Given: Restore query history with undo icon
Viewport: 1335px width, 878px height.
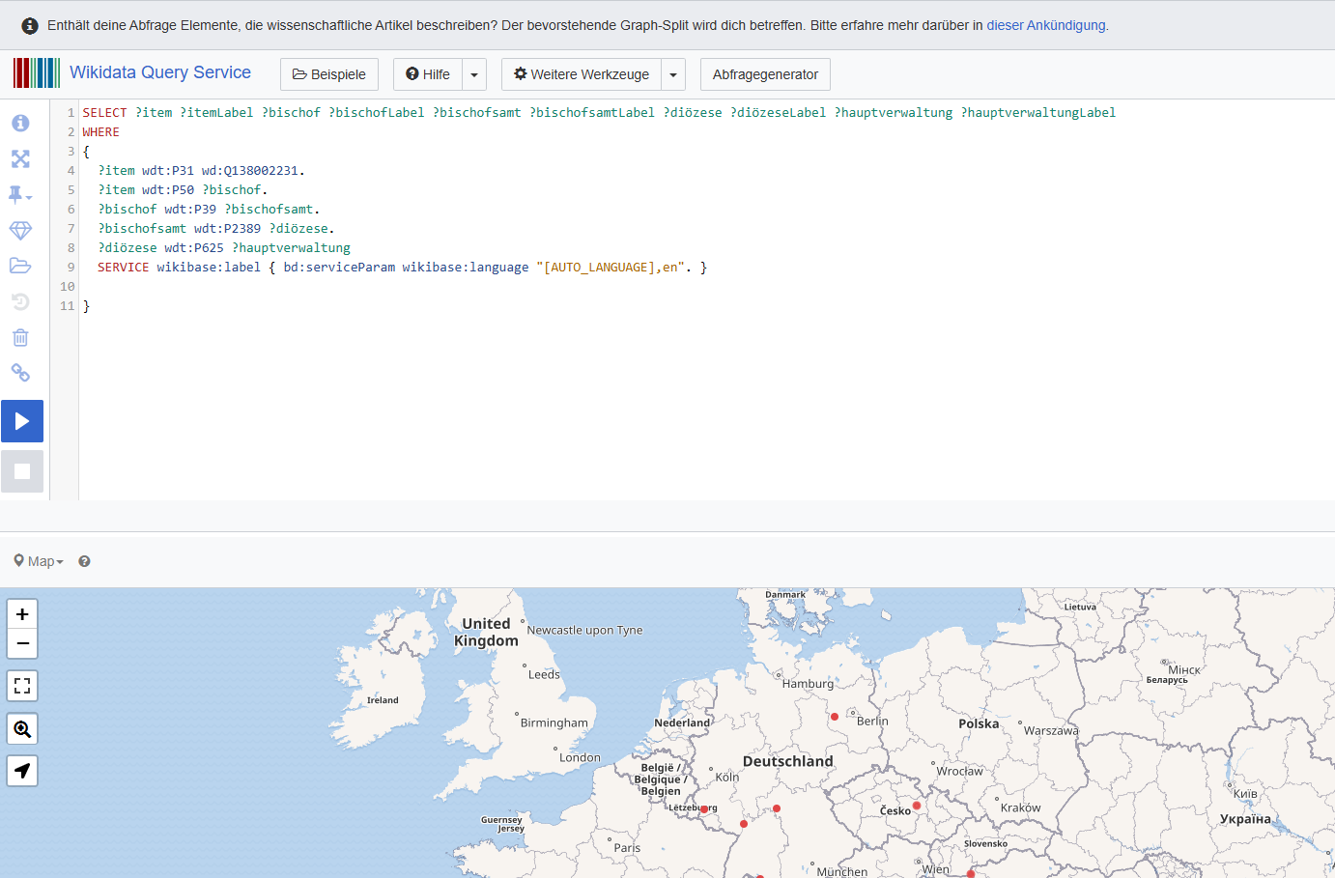Looking at the screenshot, I should click(20, 301).
